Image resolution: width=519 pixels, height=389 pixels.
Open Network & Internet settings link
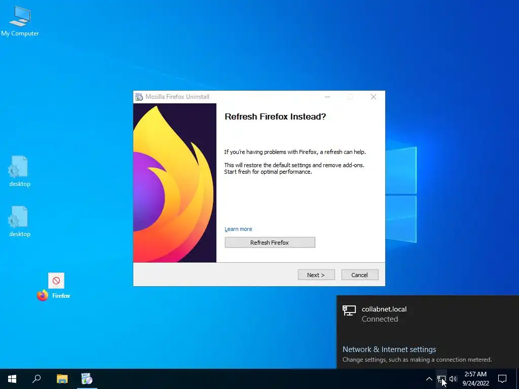pyautogui.click(x=389, y=349)
